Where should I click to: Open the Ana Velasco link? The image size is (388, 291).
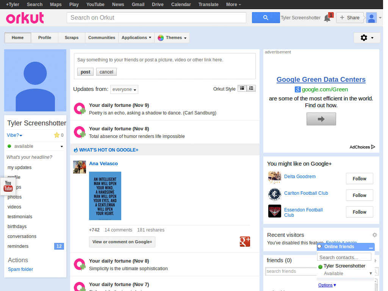(103, 164)
